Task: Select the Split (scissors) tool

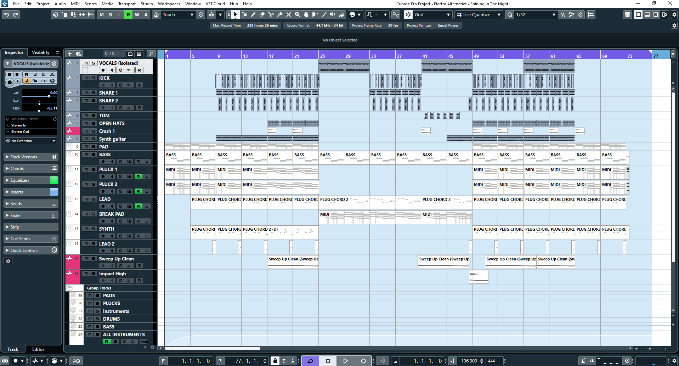Action: point(271,15)
